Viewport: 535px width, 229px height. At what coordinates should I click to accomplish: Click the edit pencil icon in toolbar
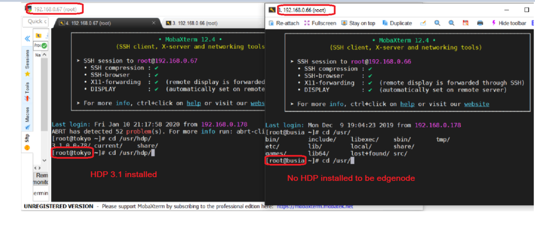(423, 23)
